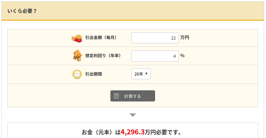Click the value 4 in the yield field
Viewport: 266px width, 138px height.
(x=175, y=56)
